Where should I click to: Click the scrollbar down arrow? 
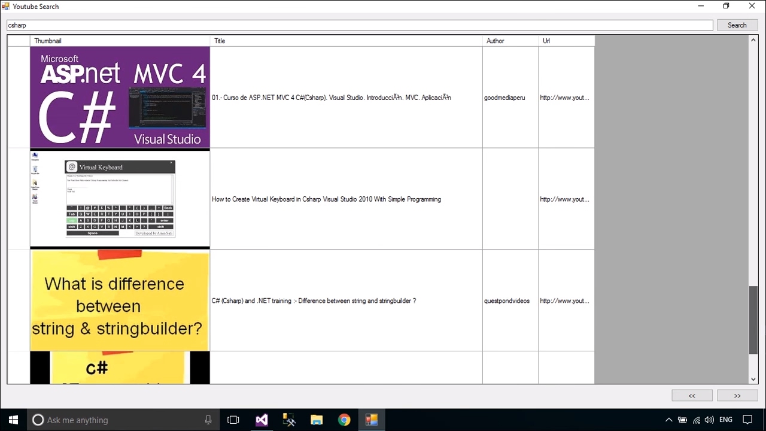[x=753, y=379]
